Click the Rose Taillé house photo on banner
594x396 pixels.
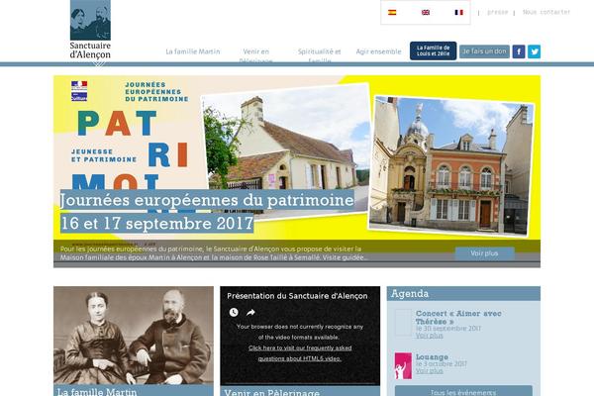tap(285, 149)
